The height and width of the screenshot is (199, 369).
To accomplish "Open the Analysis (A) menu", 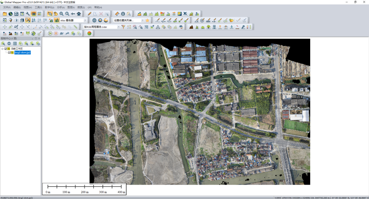I will (61, 8).
